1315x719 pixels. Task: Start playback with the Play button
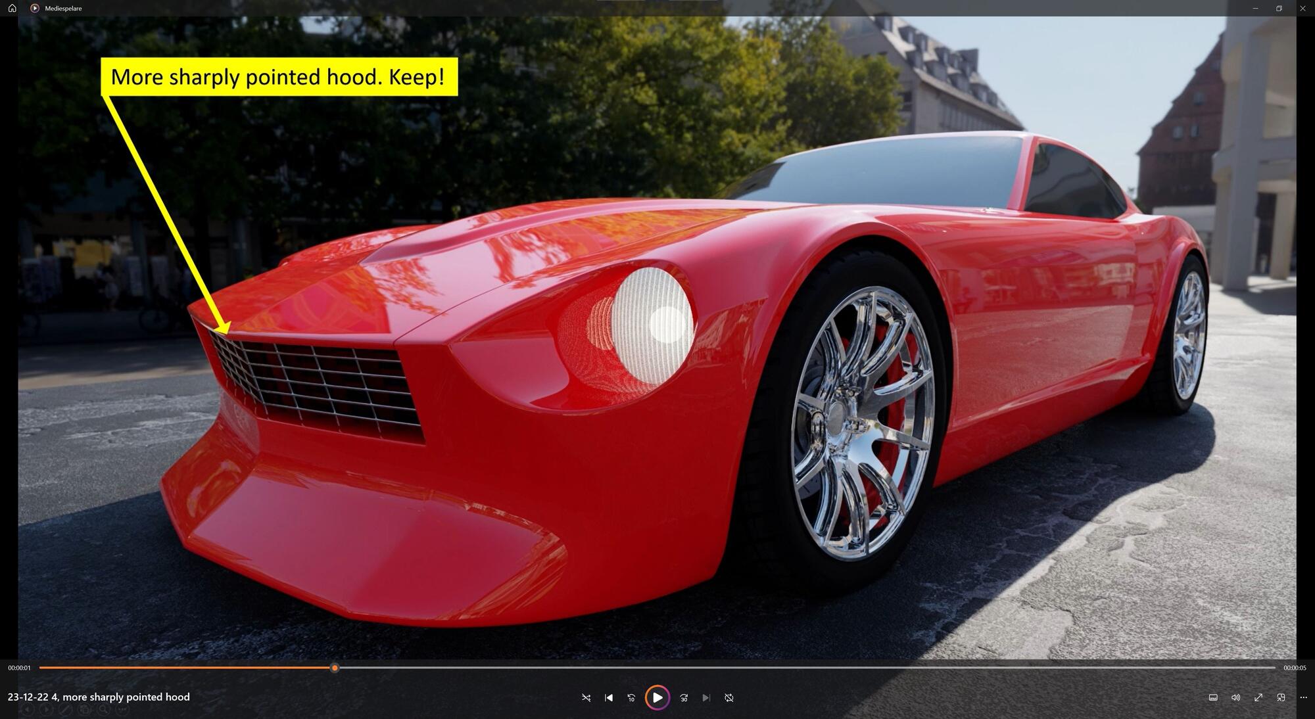pyautogui.click(x=657, y=697)
